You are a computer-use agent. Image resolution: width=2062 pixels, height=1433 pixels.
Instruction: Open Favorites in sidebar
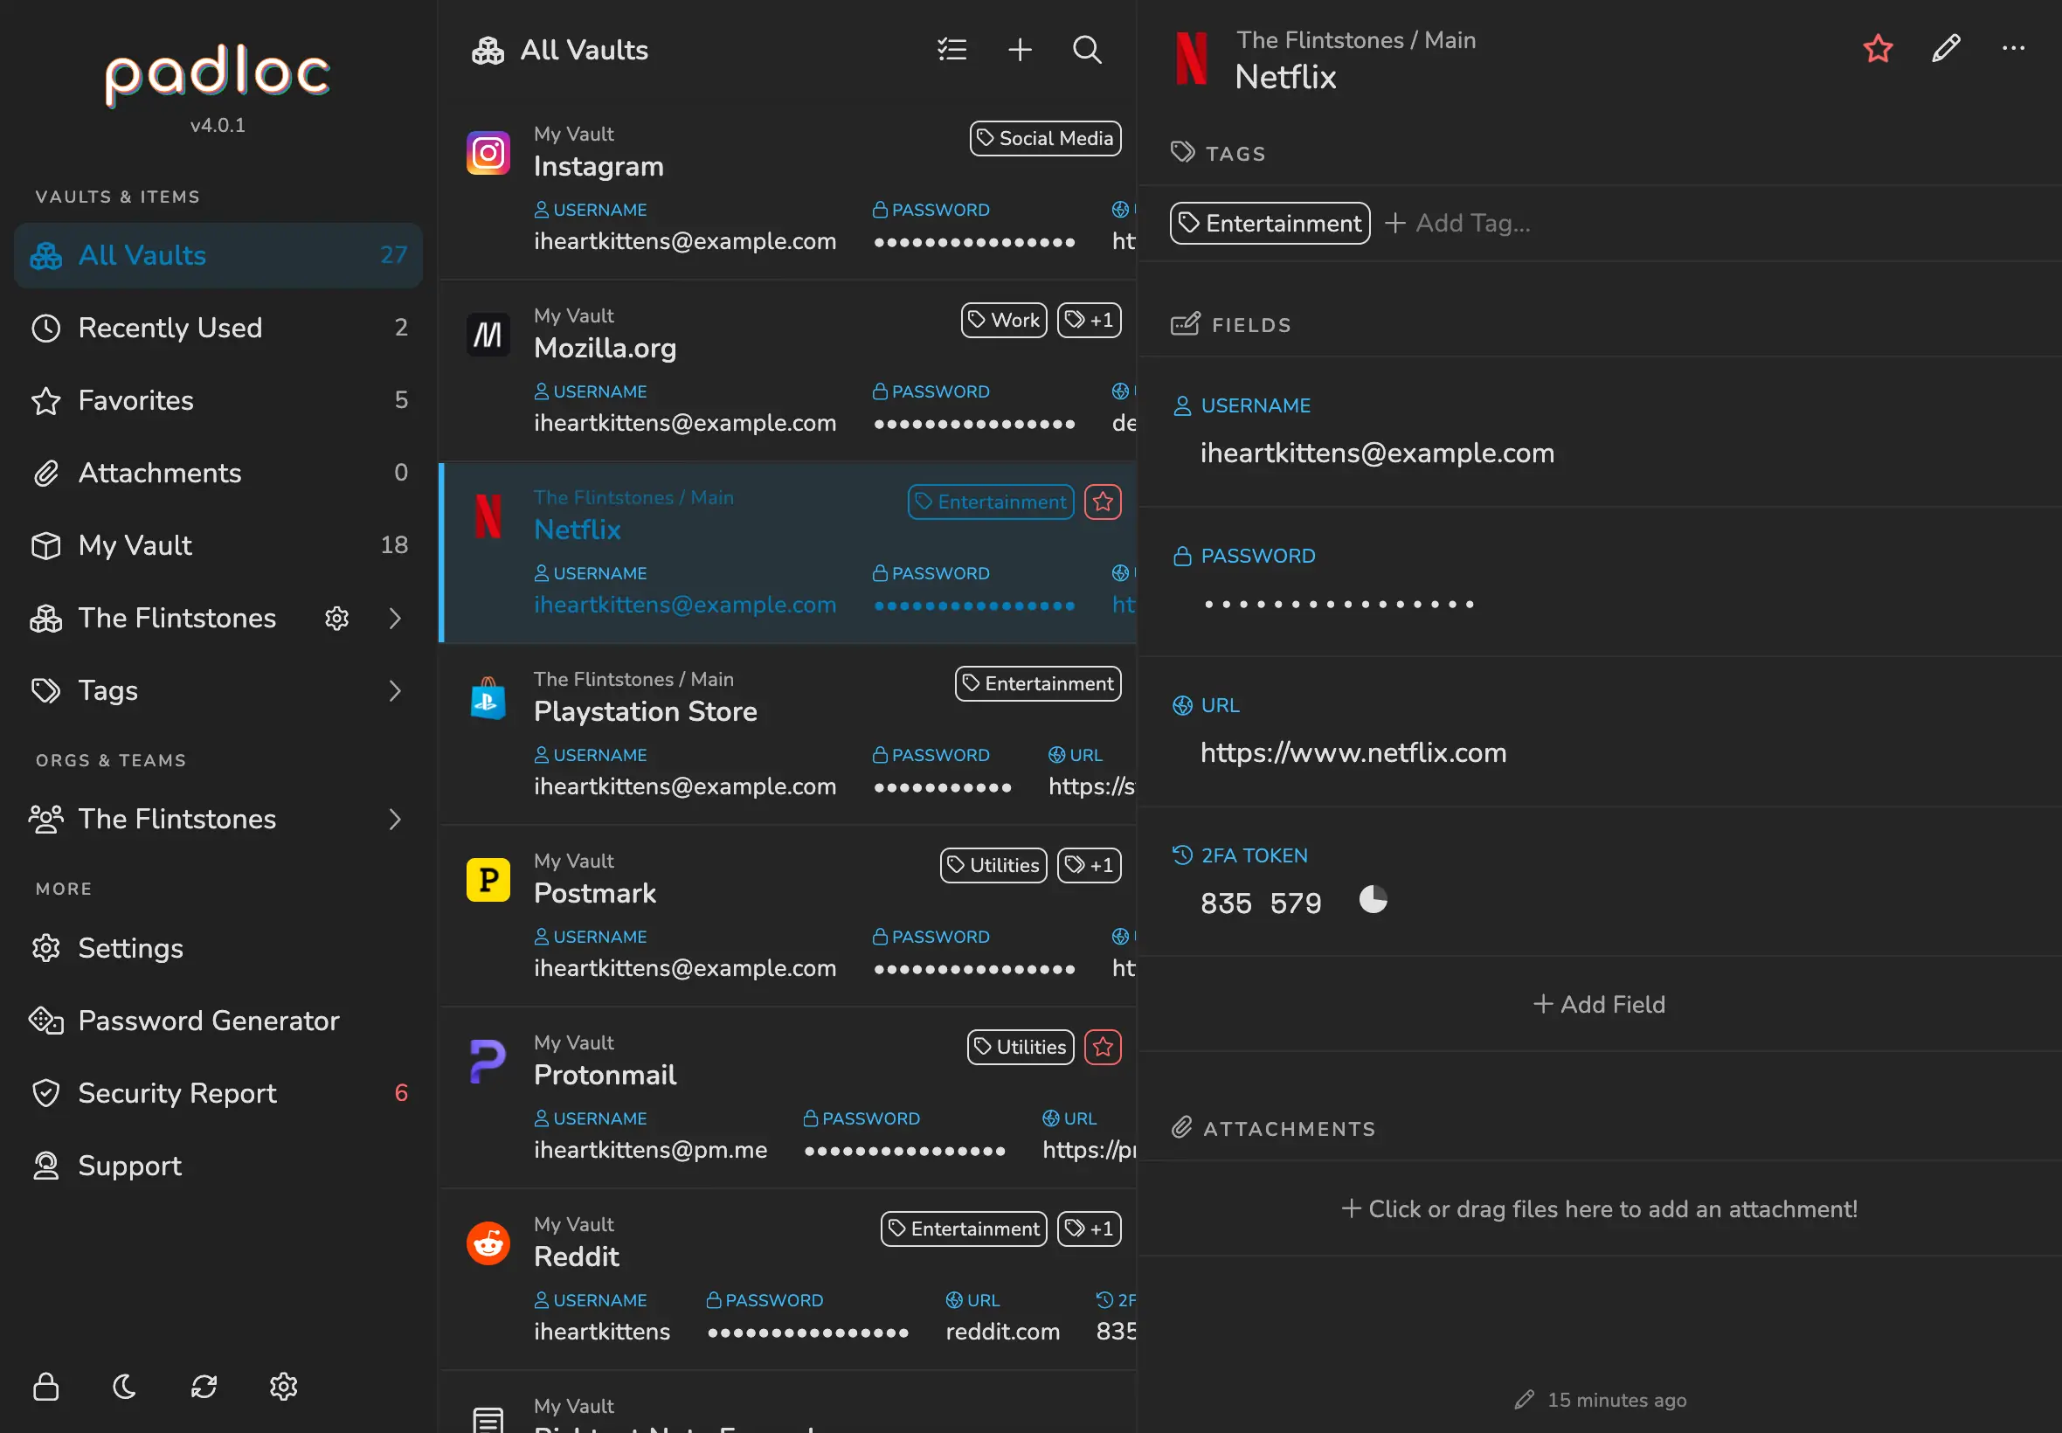click(218, 400)
